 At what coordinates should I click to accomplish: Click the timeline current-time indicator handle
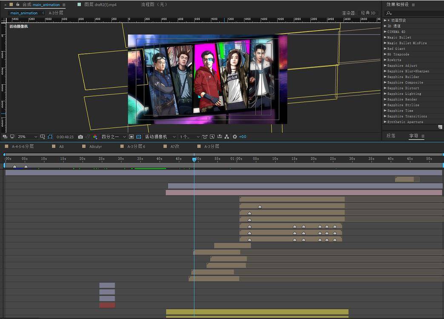pyautogui.click(x=194, y=159)
